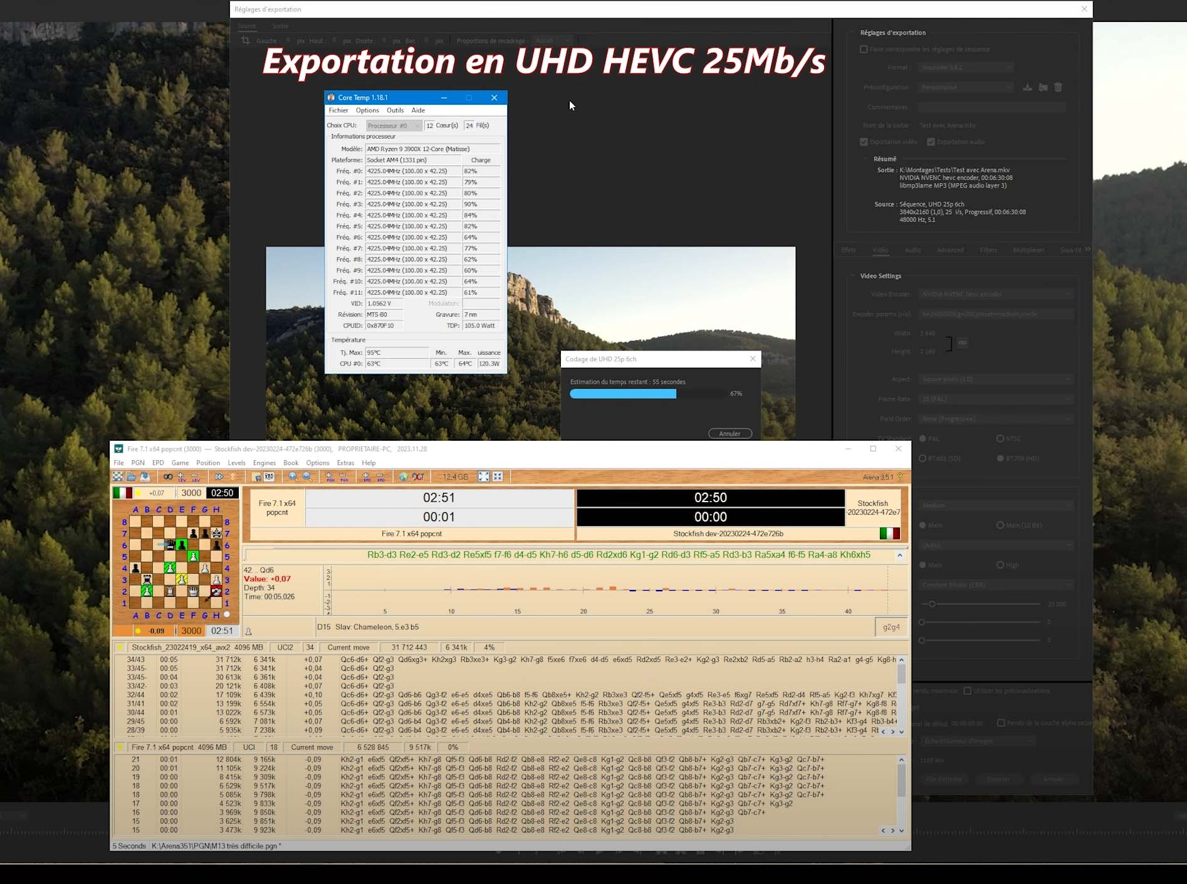Open a PGN file using Arena's folder icon
The width and height of the screenshot is (1187, 884).
point(132,476)
